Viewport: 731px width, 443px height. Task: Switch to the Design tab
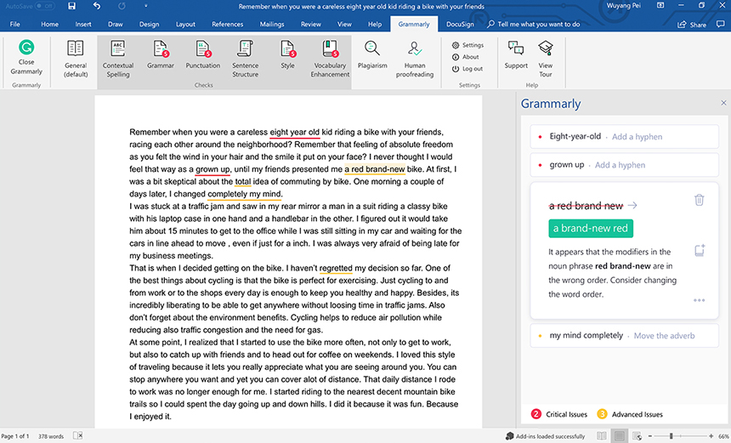coord(150,24)
